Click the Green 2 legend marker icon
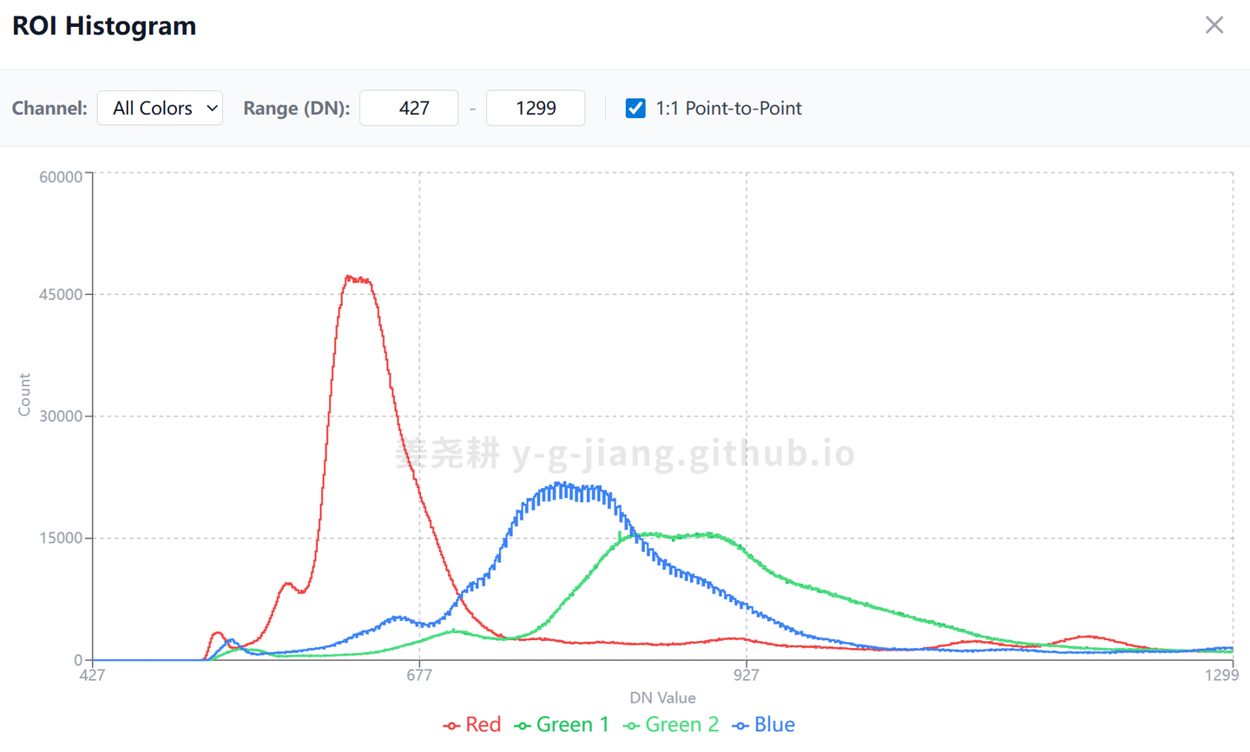This screenshot has height=752, width=1250. tap(631, 725)
